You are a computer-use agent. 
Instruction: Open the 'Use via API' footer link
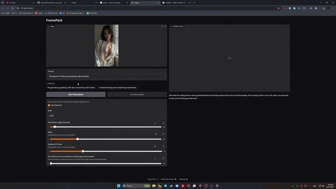pos(153,179)
